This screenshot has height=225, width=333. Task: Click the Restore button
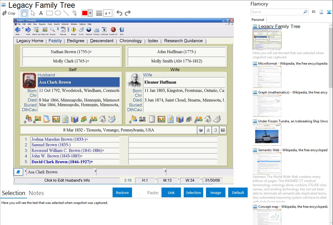(122, 193)
